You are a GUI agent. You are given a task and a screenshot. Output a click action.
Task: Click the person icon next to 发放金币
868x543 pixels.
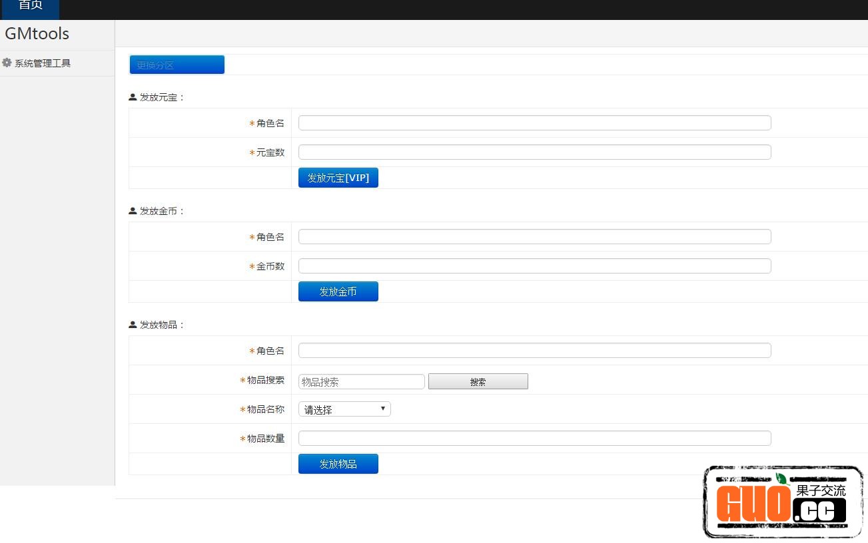click(x=133, y=211)
